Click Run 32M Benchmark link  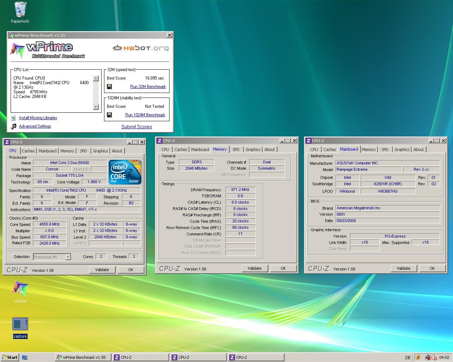pos(148,87)
